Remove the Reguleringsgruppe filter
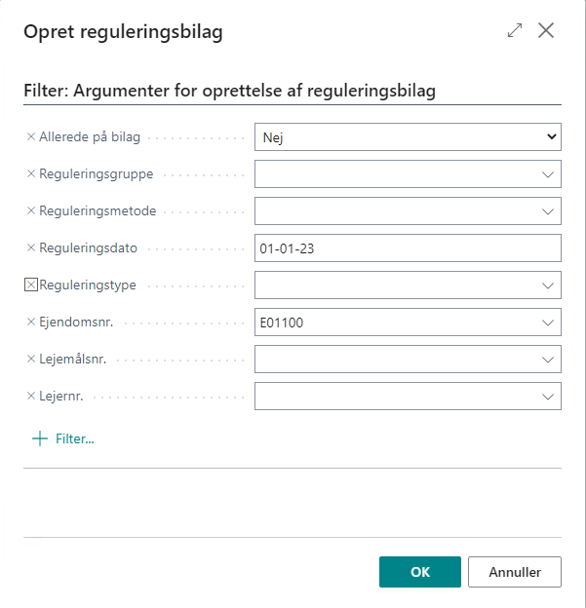586x608 pixels. point(31,173)
